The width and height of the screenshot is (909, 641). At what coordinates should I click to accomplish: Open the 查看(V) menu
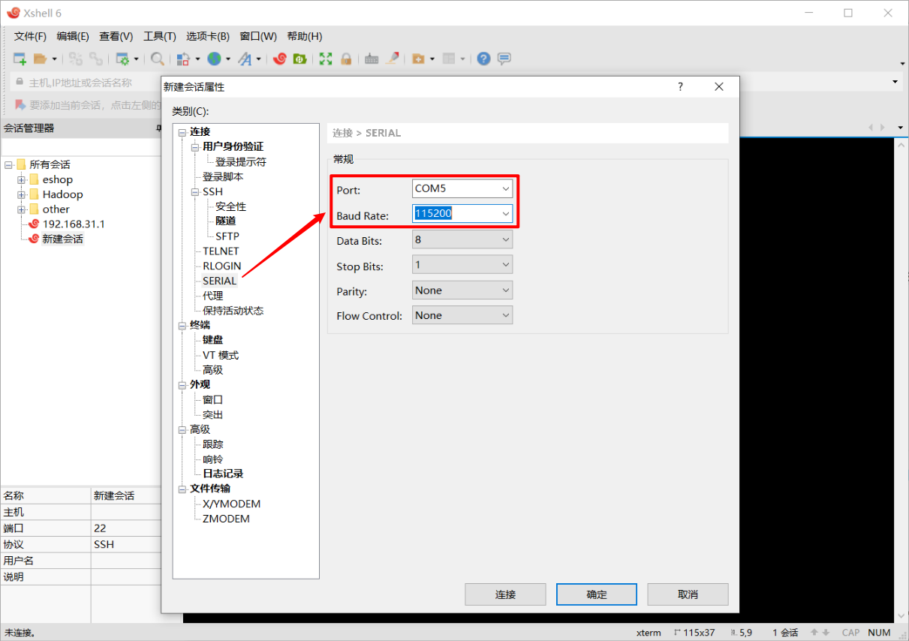tap(116, 36)
